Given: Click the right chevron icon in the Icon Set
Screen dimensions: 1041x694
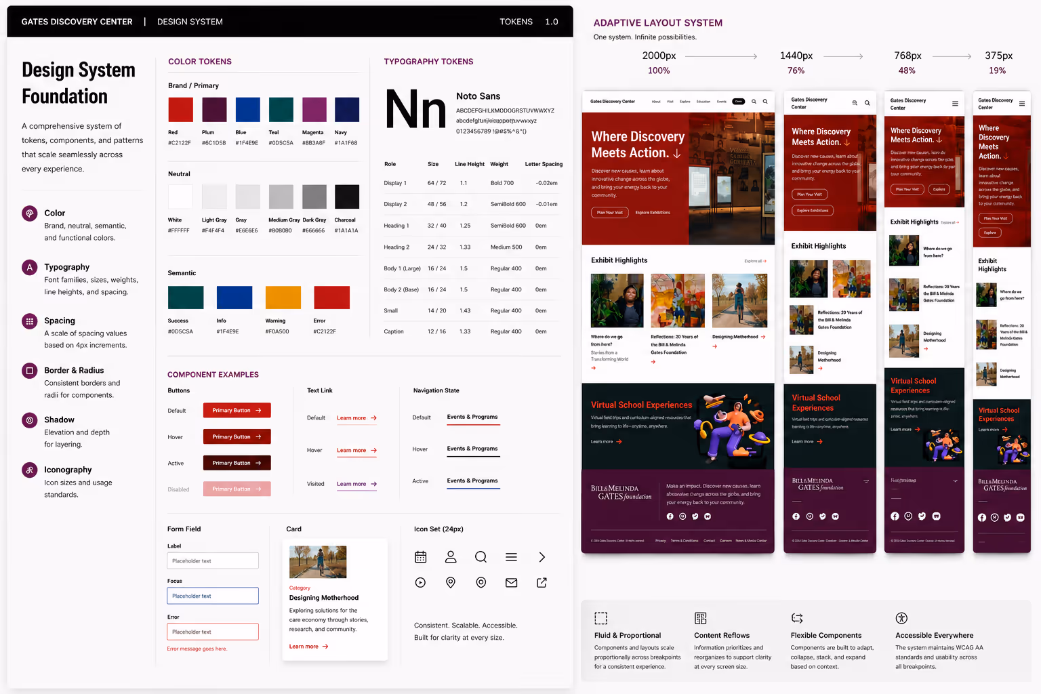Looking at the screenshot, I should pos(542,557).
